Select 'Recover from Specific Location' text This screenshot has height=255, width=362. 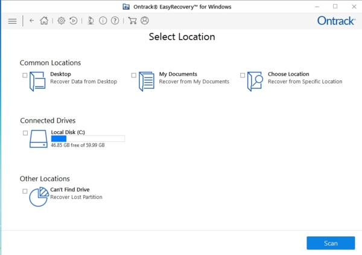305,82
